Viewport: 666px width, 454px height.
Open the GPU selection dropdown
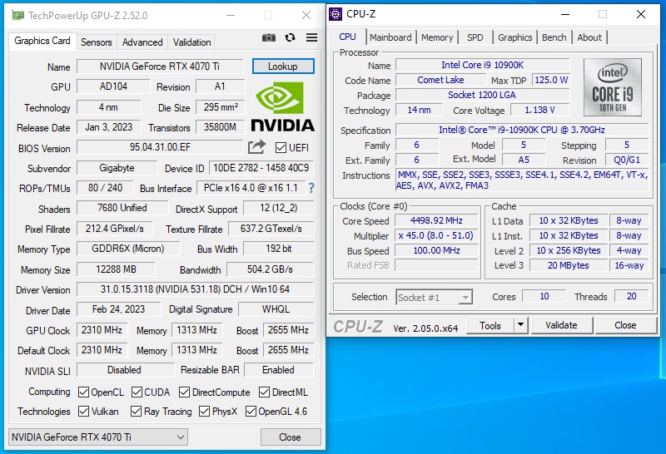(x=98, y=437)
